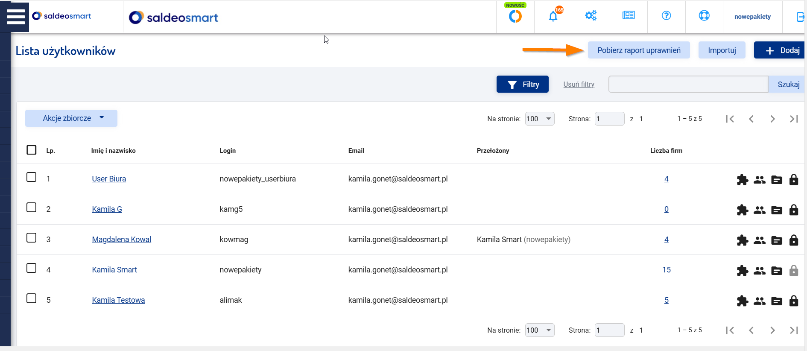
Task: Open the settings gears icon
Action: click(x=591, y=16)
